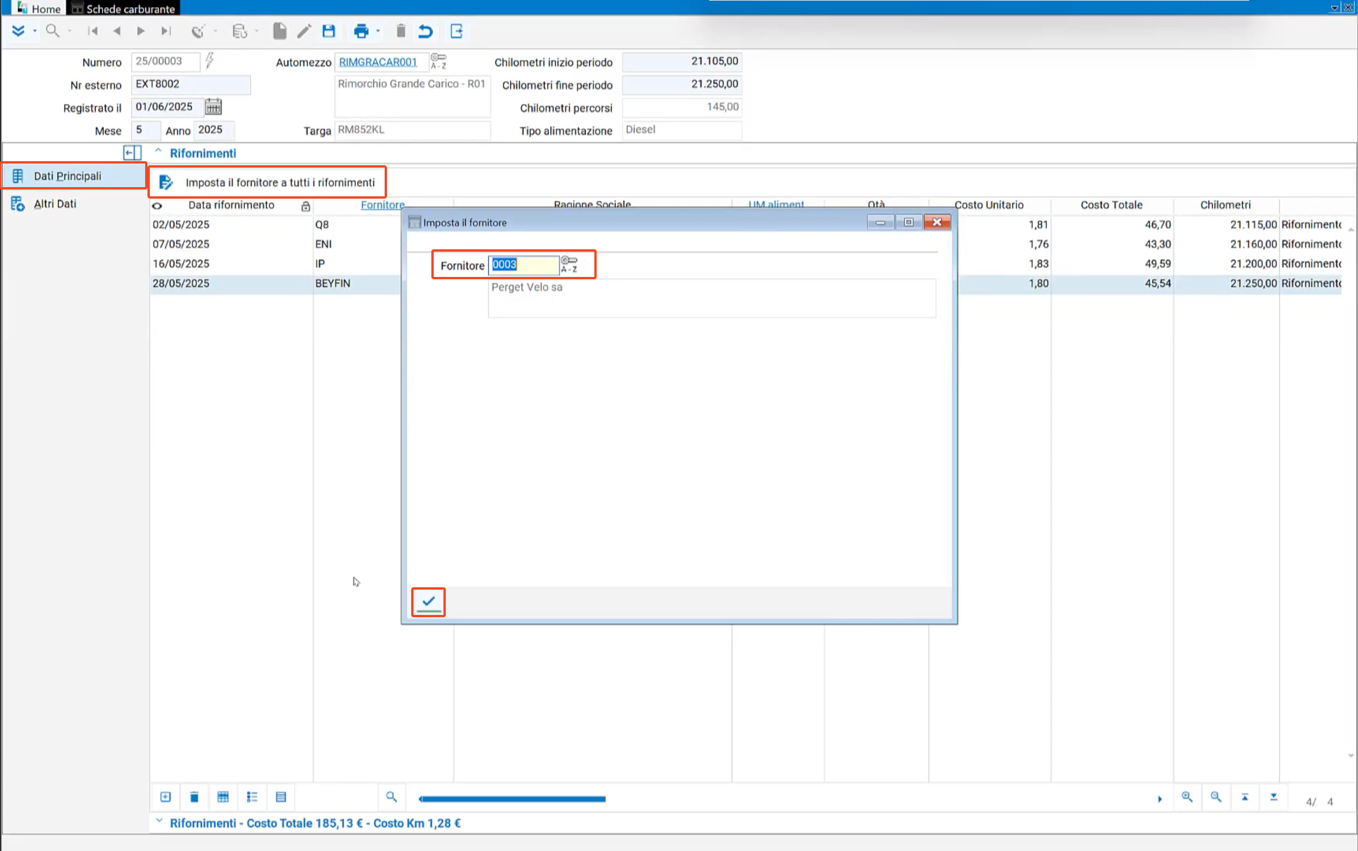Open the calendar picker for Registrato il
1358x851 pixels.
tap(213, 107)
